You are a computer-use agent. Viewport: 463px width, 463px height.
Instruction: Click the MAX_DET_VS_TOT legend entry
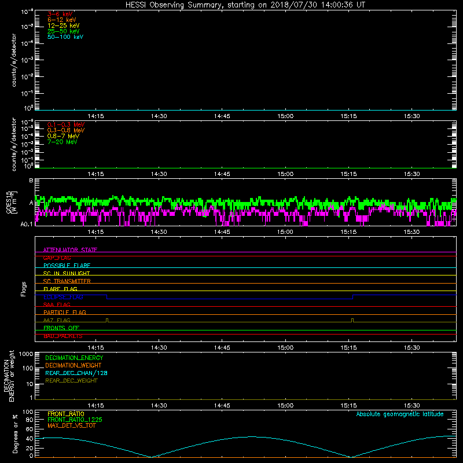coord(71,425)
